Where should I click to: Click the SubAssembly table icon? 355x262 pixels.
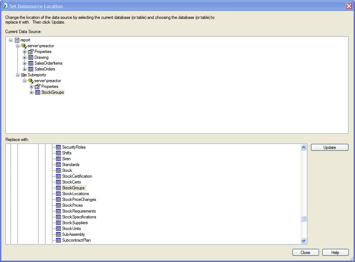click(58, 234)
